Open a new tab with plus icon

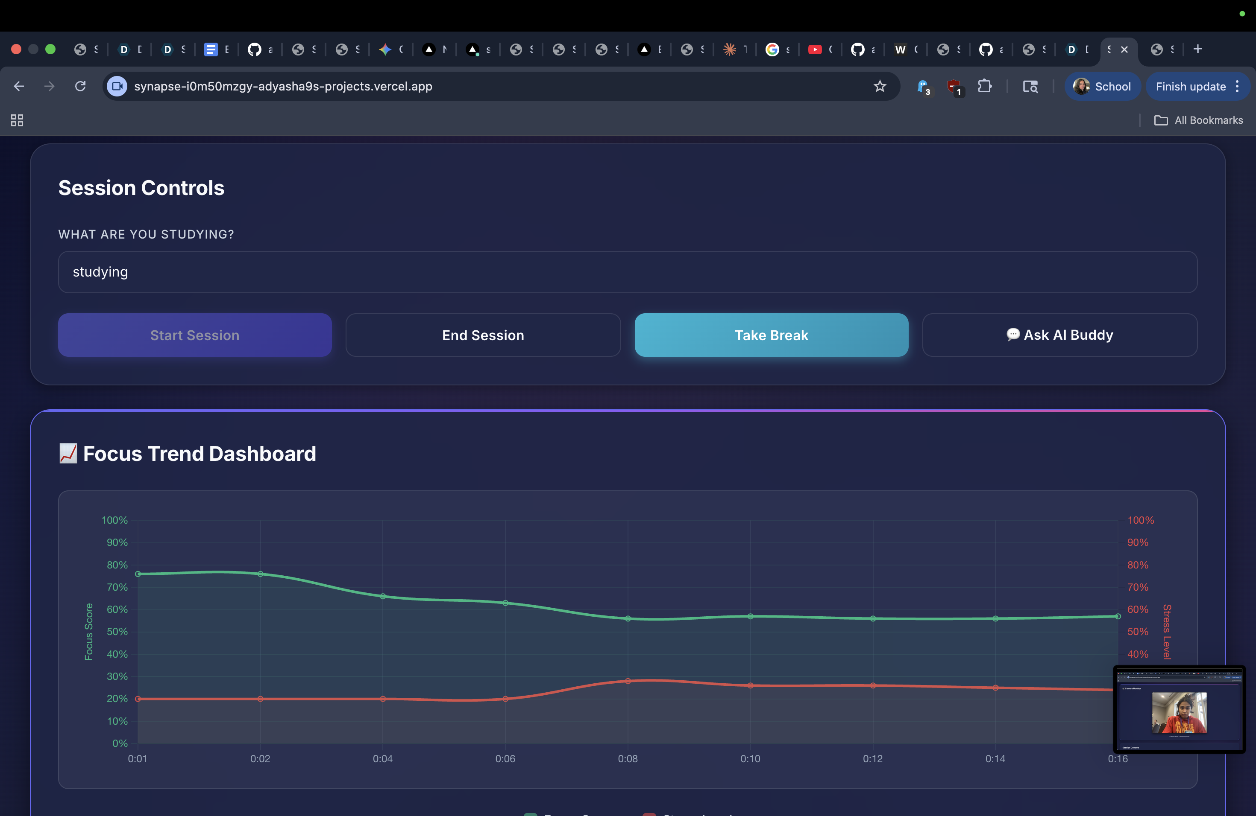1197,49
